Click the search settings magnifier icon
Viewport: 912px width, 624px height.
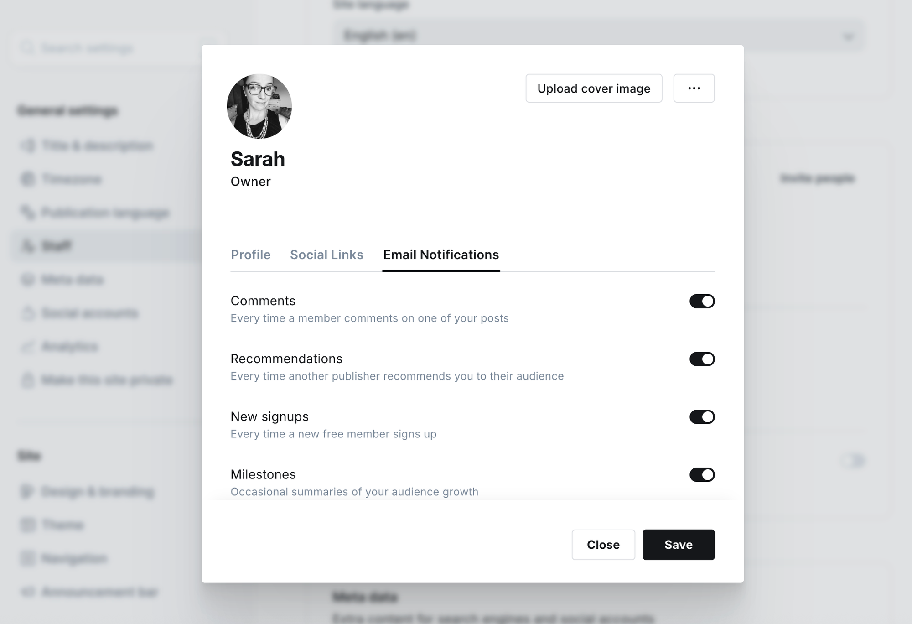(x=28, y=48)
